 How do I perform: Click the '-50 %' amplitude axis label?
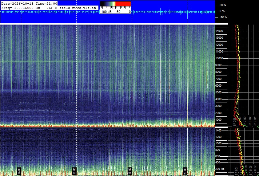pyautogui.click(x=223, y=17)
